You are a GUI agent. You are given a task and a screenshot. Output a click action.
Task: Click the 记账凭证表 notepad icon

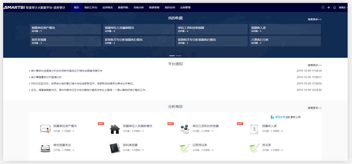point(184,148)
